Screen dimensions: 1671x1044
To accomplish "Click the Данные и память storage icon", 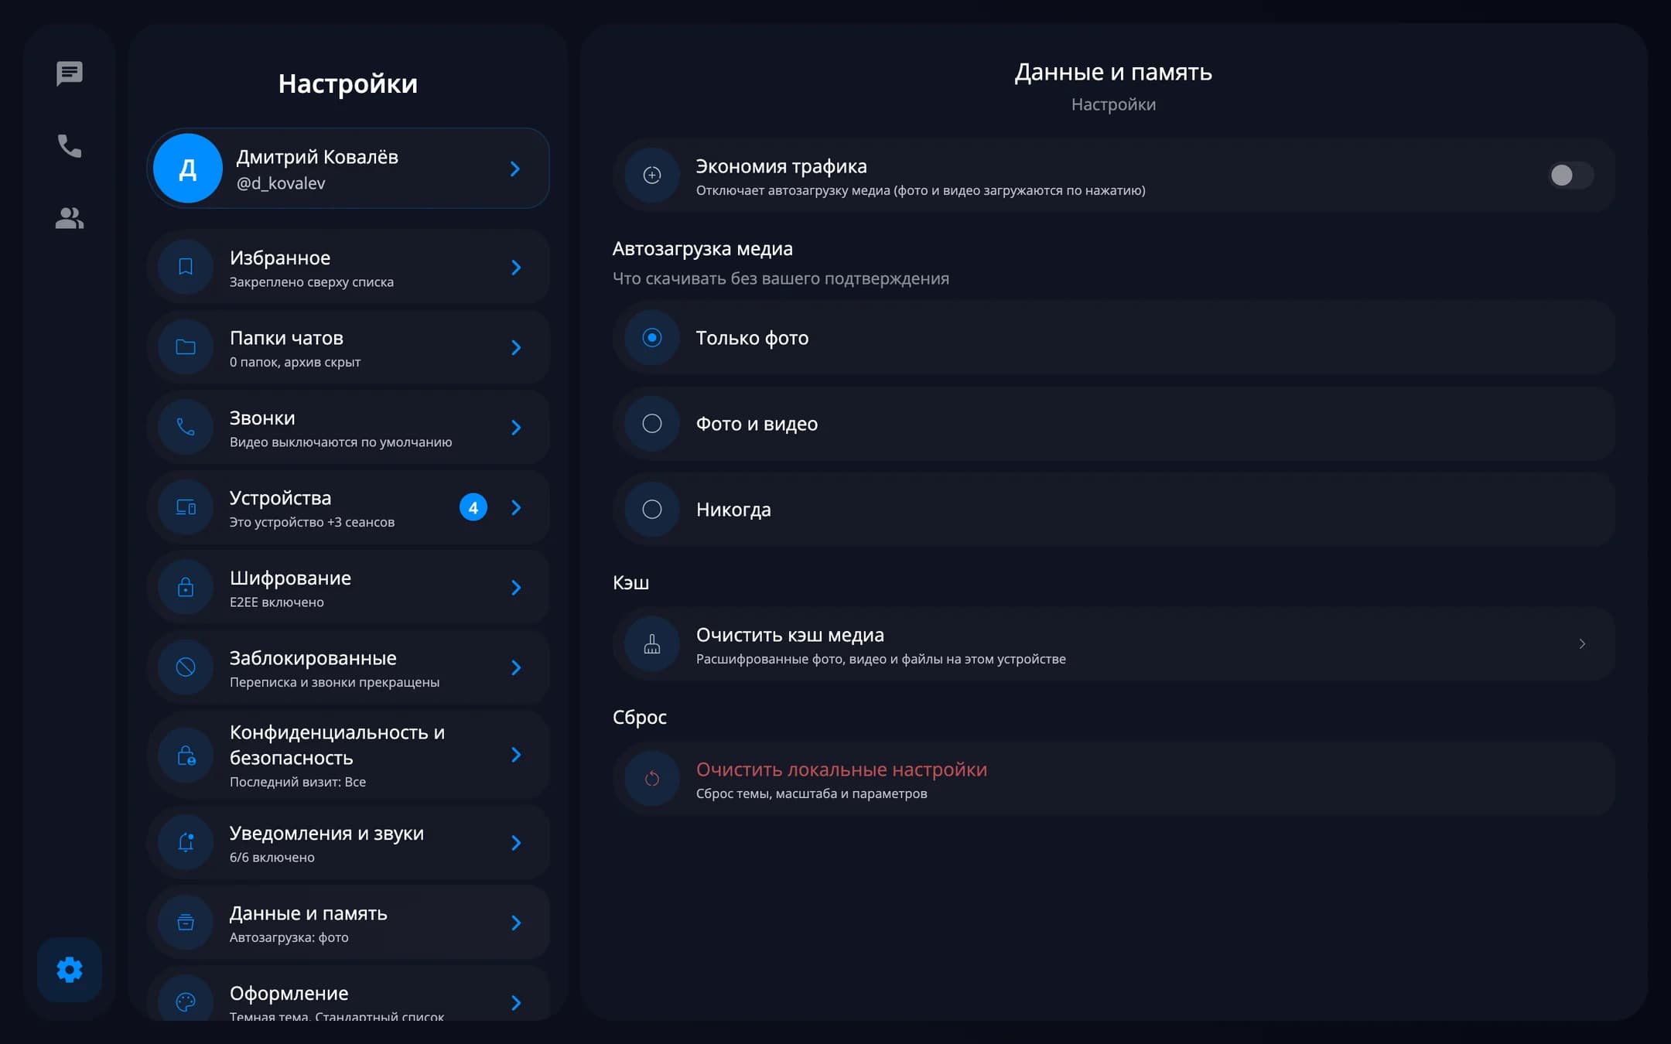I will 186,923.
